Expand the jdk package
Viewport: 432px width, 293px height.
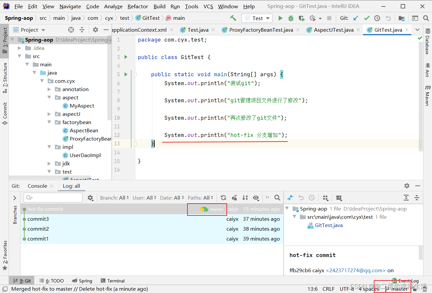coord(49,164)
